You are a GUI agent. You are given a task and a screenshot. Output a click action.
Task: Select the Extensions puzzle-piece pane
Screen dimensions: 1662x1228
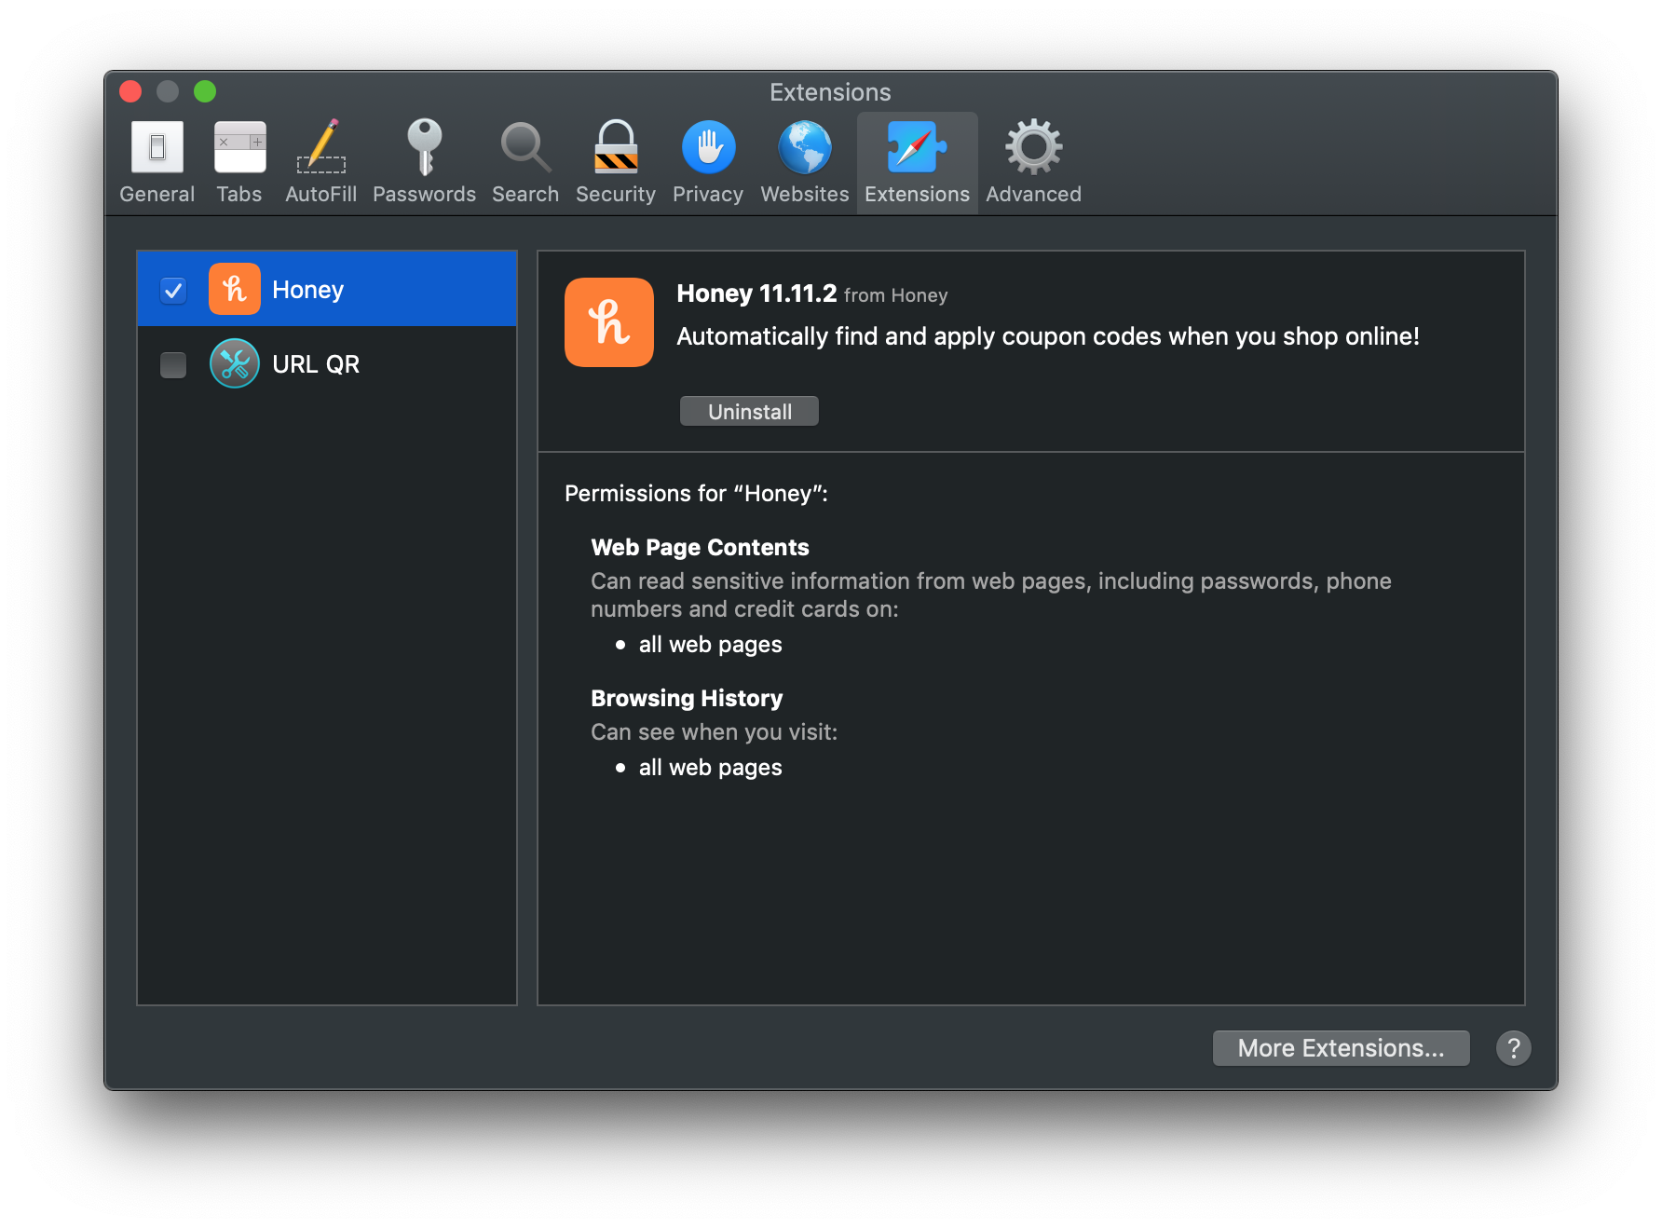pos(918,162)
